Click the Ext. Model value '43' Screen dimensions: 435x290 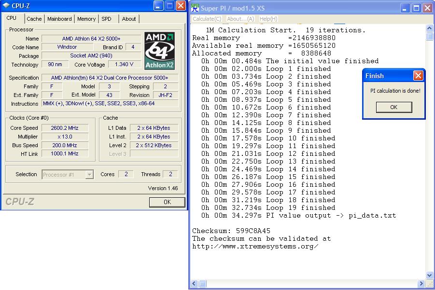(x=109, y=95)
